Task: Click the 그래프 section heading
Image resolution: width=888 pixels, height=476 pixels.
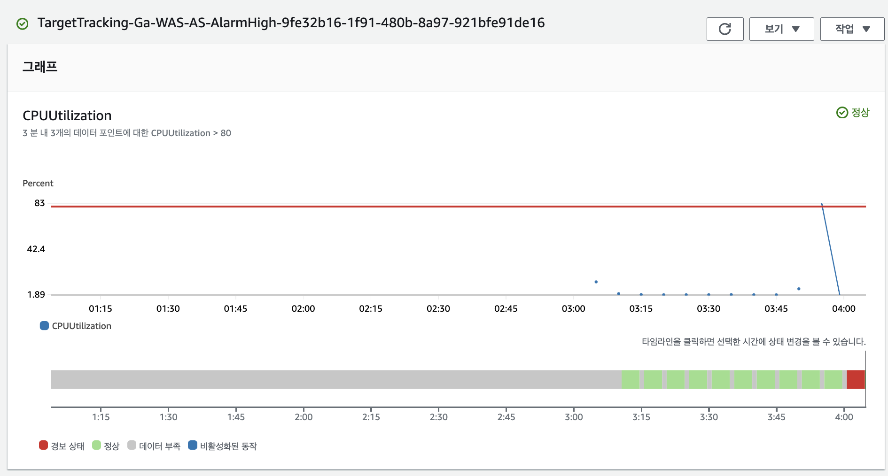Action: 40,67
